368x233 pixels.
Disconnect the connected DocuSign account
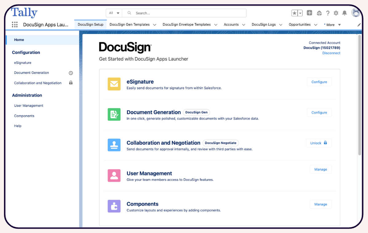click(x=331, y=53)
